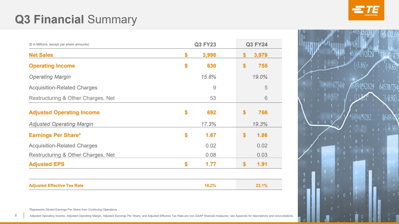Click the decorative data chart image
Image resolution: width=399 pixels, height=224 pixels.
pos(348,126)
